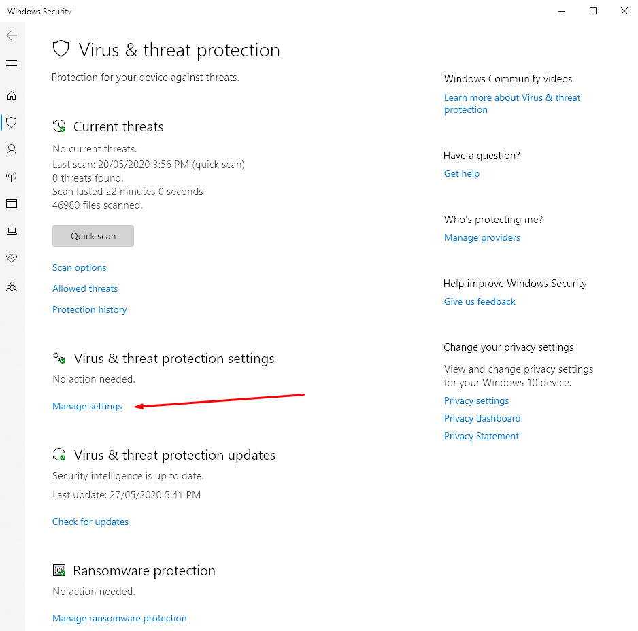Open Family options people icon
This screenshot has width=638, height=631.
pos(12,287)
